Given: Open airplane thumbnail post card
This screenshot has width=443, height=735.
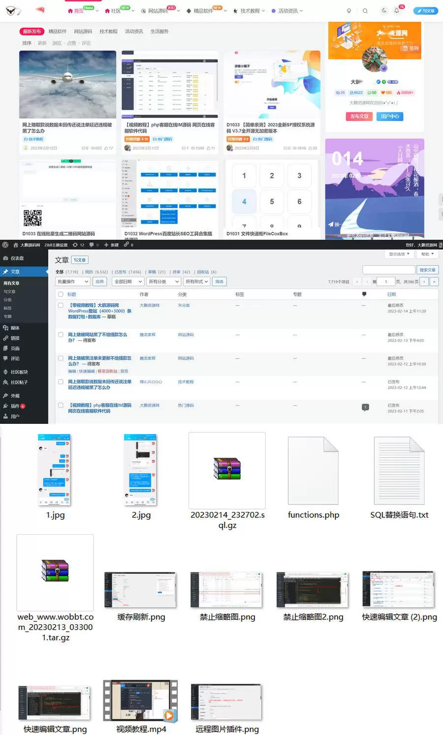Looking at the screenshot, I should point(67,84).
